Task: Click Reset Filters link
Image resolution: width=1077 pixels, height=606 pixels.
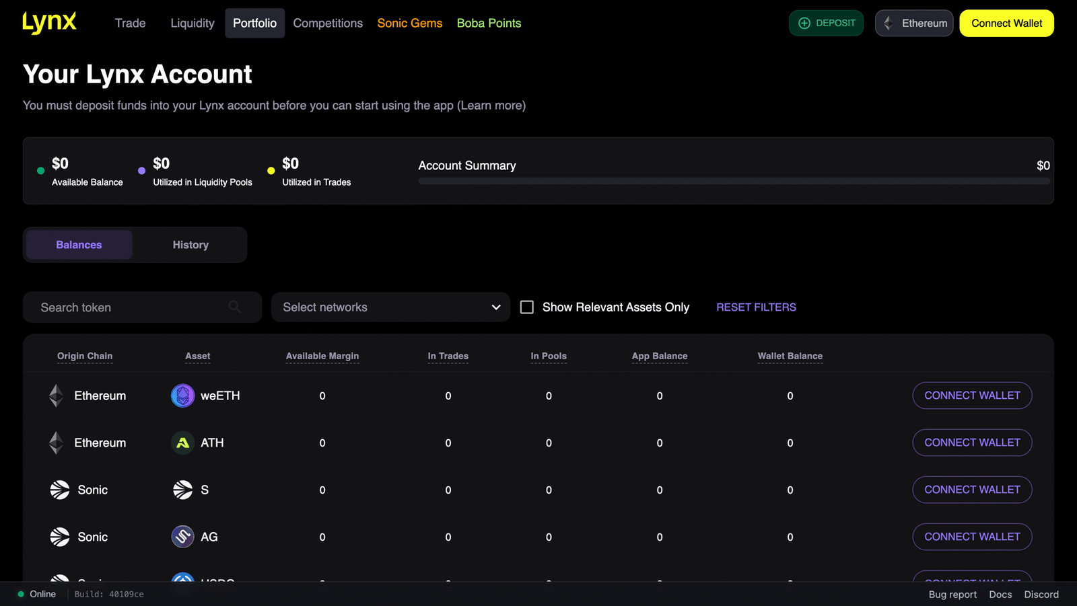Action: pyautogui.click(x=756, y=307)
